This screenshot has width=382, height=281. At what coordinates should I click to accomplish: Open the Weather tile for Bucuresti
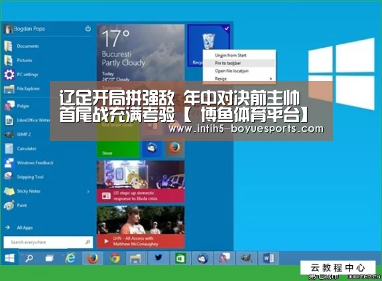[141, 52]
